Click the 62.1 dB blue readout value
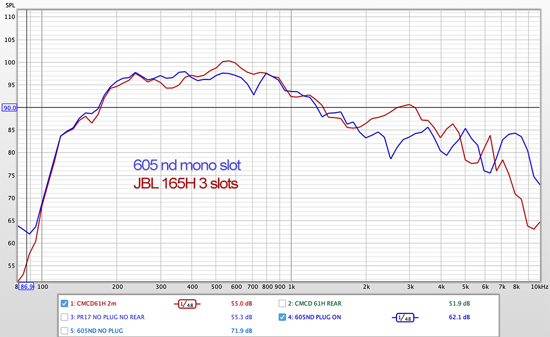Viewport: 550px width, 337px height. tap(459, 317)
